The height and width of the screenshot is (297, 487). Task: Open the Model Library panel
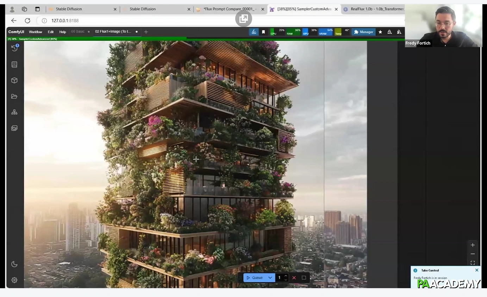tap(14, 80)
